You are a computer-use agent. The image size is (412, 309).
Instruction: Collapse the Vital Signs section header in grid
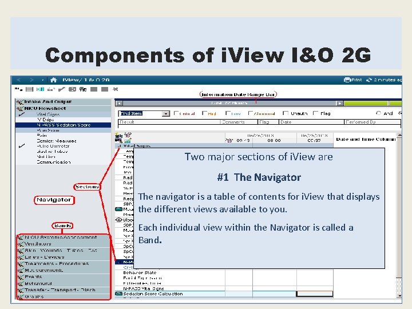pos(119,146)
